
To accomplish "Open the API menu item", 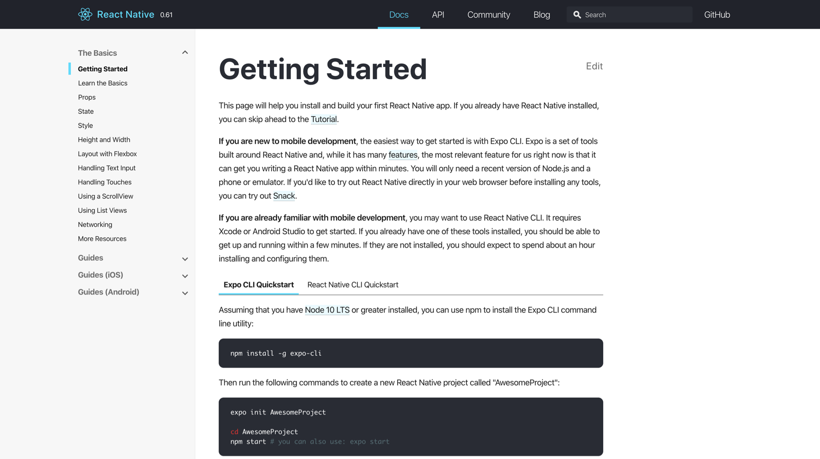I will [x=438, y=15].
